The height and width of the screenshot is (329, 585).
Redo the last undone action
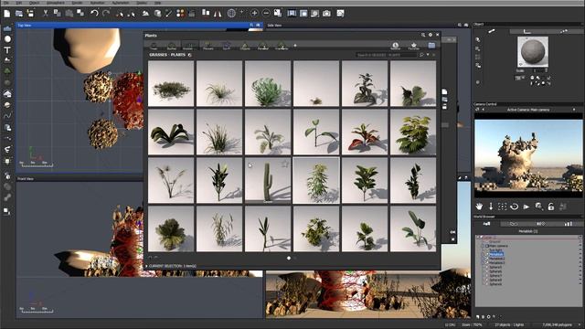[x=106, y=14]
